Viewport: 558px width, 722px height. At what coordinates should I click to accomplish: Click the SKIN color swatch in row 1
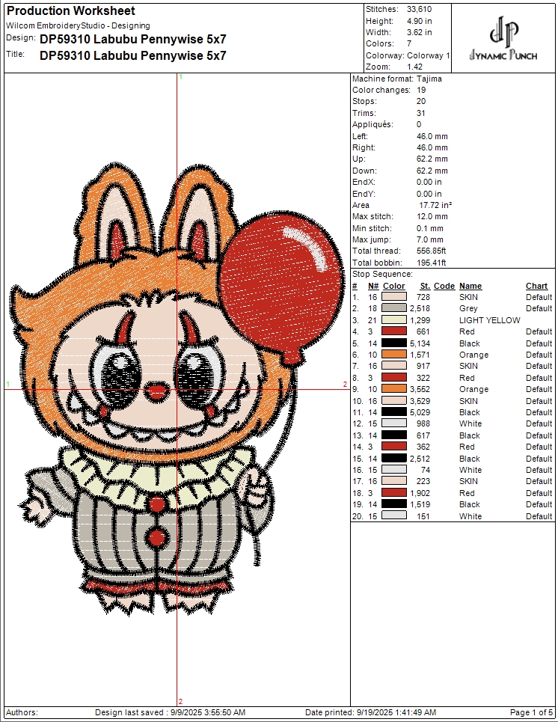click(394, 297)
